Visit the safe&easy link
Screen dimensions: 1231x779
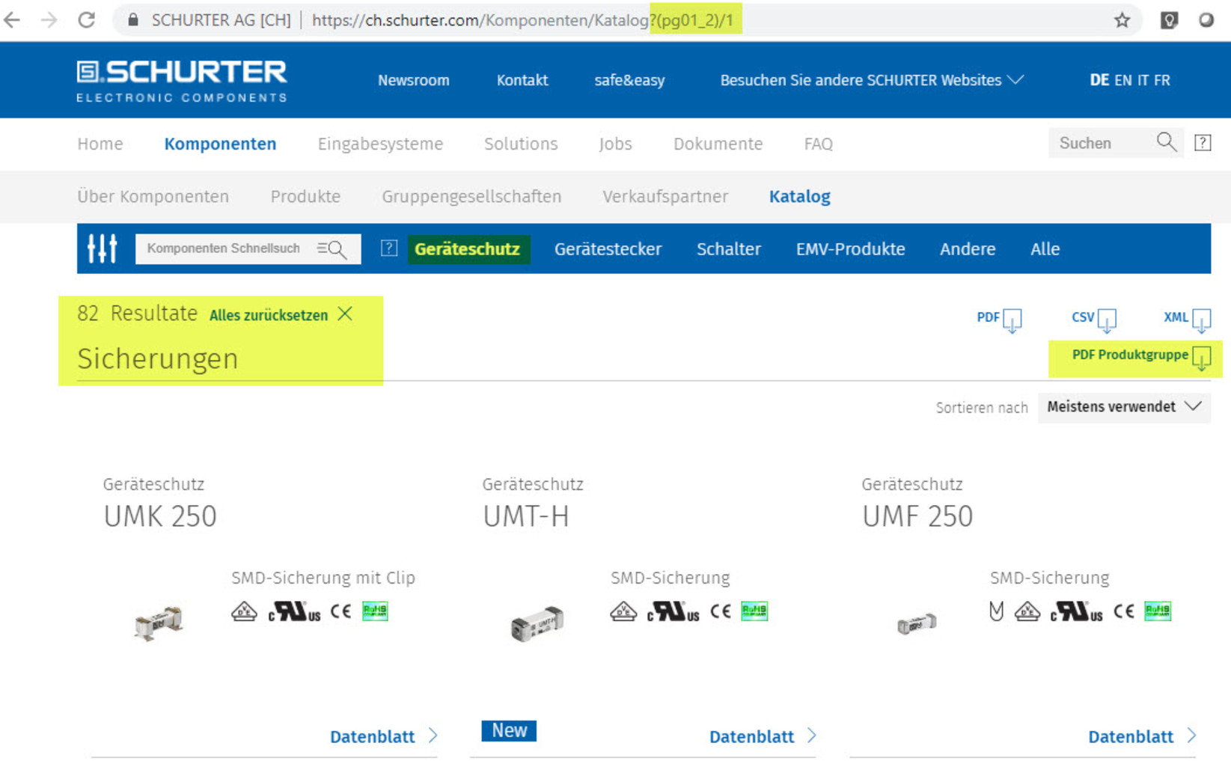[x=629, y=80]
